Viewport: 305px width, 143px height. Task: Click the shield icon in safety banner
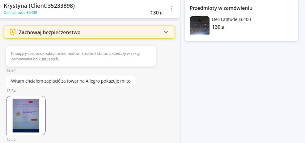(x=13, y=32)
